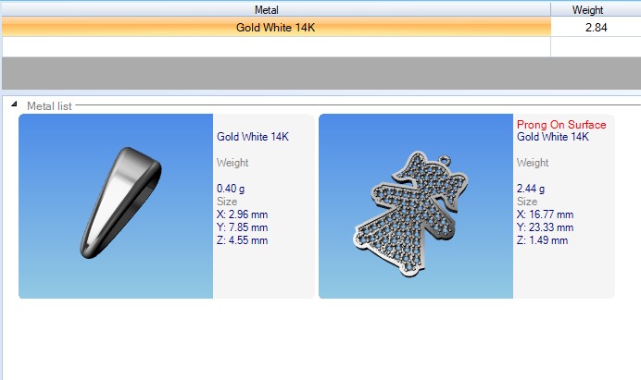Click the Y: 7.85 mm size value
641x380 pixels.
pyautogui.click(x=242, y=227)
